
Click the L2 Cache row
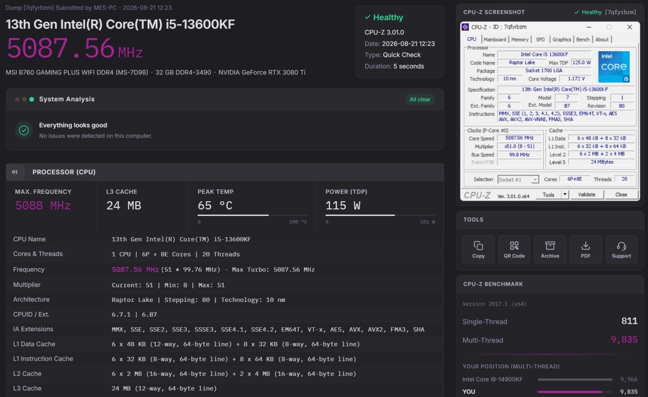225,374
